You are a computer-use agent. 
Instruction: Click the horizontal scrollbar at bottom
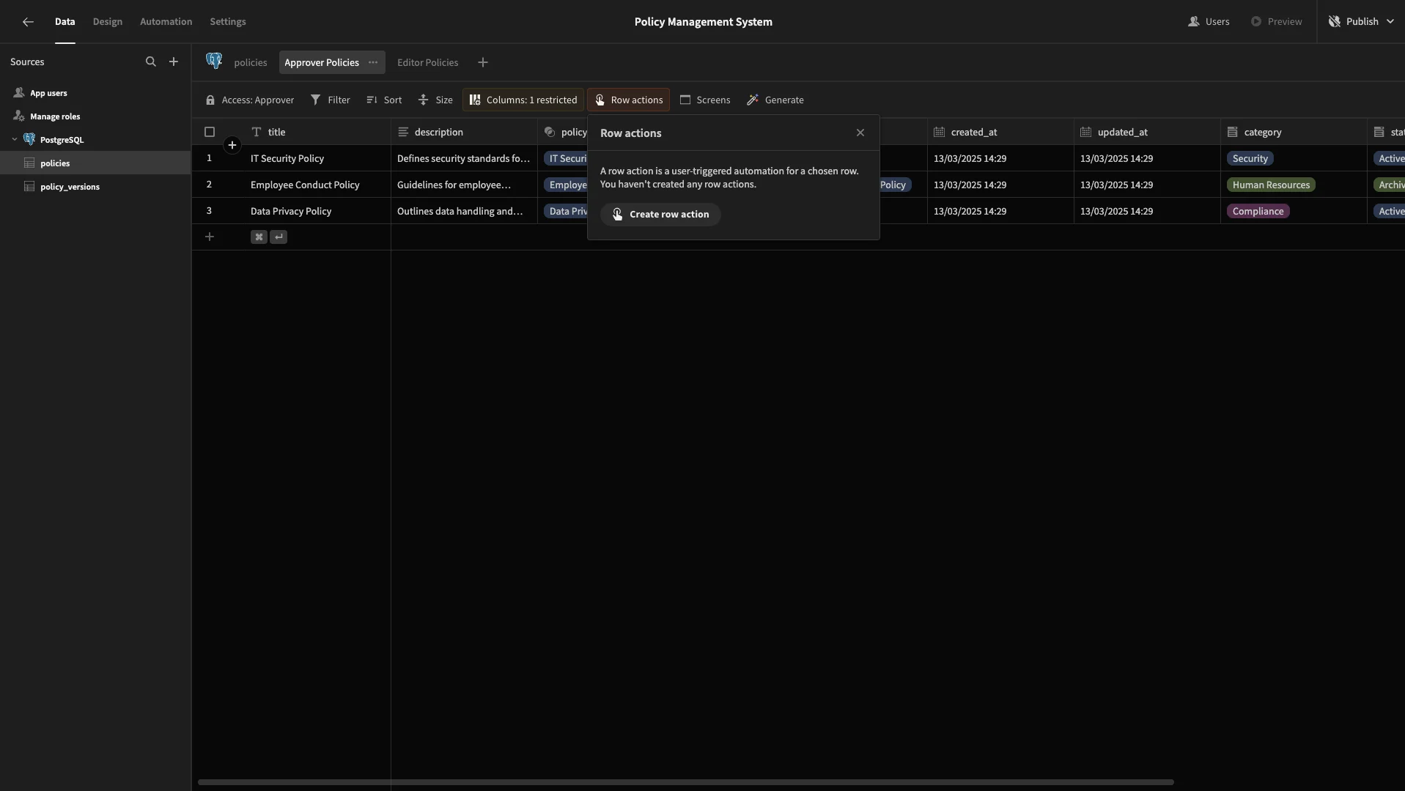click(x=686, y=782)
